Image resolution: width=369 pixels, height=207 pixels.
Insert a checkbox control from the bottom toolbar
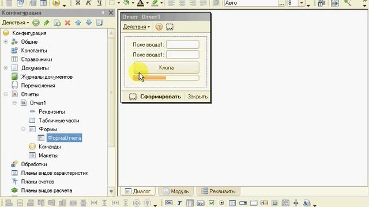click(x=212, y=203)
